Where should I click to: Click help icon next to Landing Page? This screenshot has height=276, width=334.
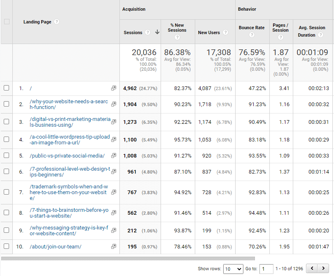tap(56, 22)
